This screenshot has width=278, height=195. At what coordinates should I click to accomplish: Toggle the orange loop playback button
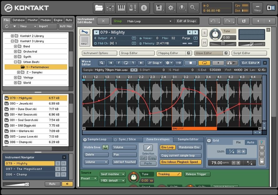[204, 63]
